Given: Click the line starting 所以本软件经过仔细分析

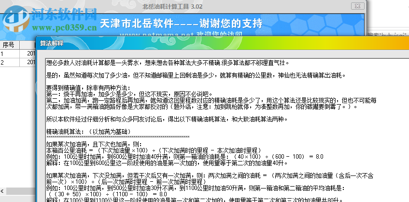Looking at the screenshot, I should click(167, 119).
